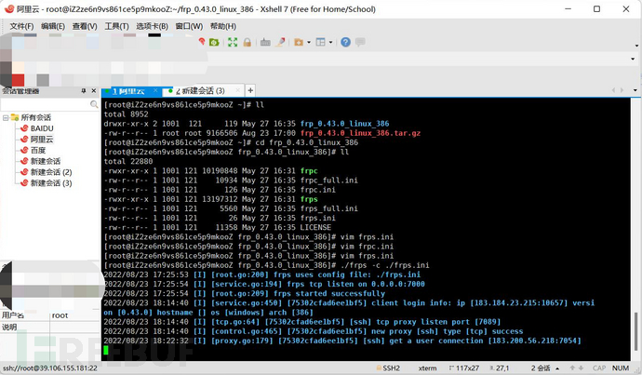Screen dimensions: 642x375
Task: Expand the layout panes dropdown arrow
Action: pyautogui.click(x=330, y=42)
